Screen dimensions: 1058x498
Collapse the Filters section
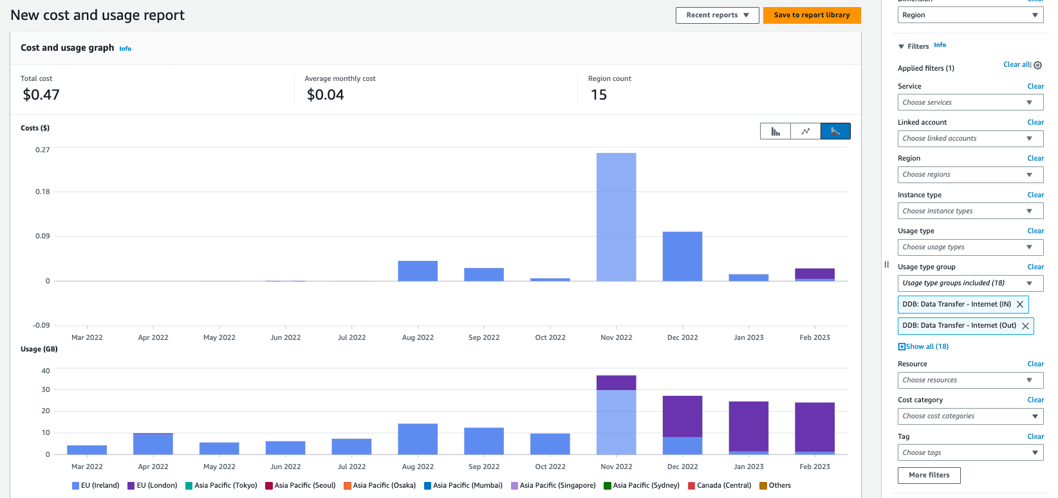[x=901, y=46]
